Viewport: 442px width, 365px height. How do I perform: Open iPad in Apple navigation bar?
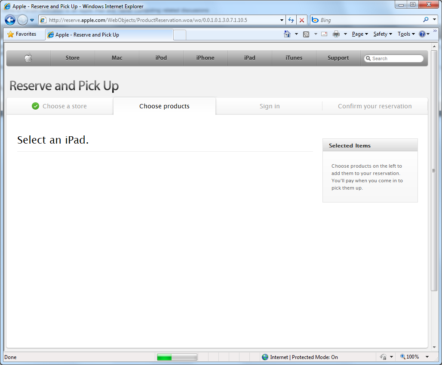249,58
